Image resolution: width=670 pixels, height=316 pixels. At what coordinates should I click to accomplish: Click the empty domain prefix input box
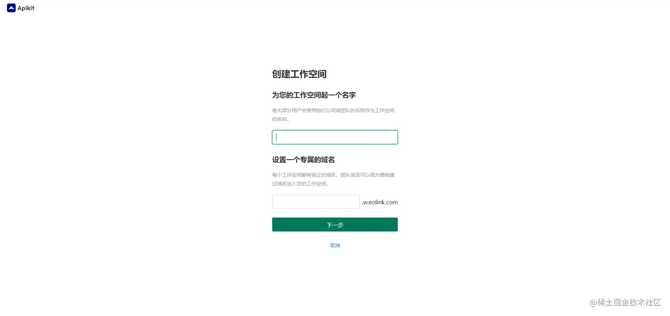coord(316,202)
